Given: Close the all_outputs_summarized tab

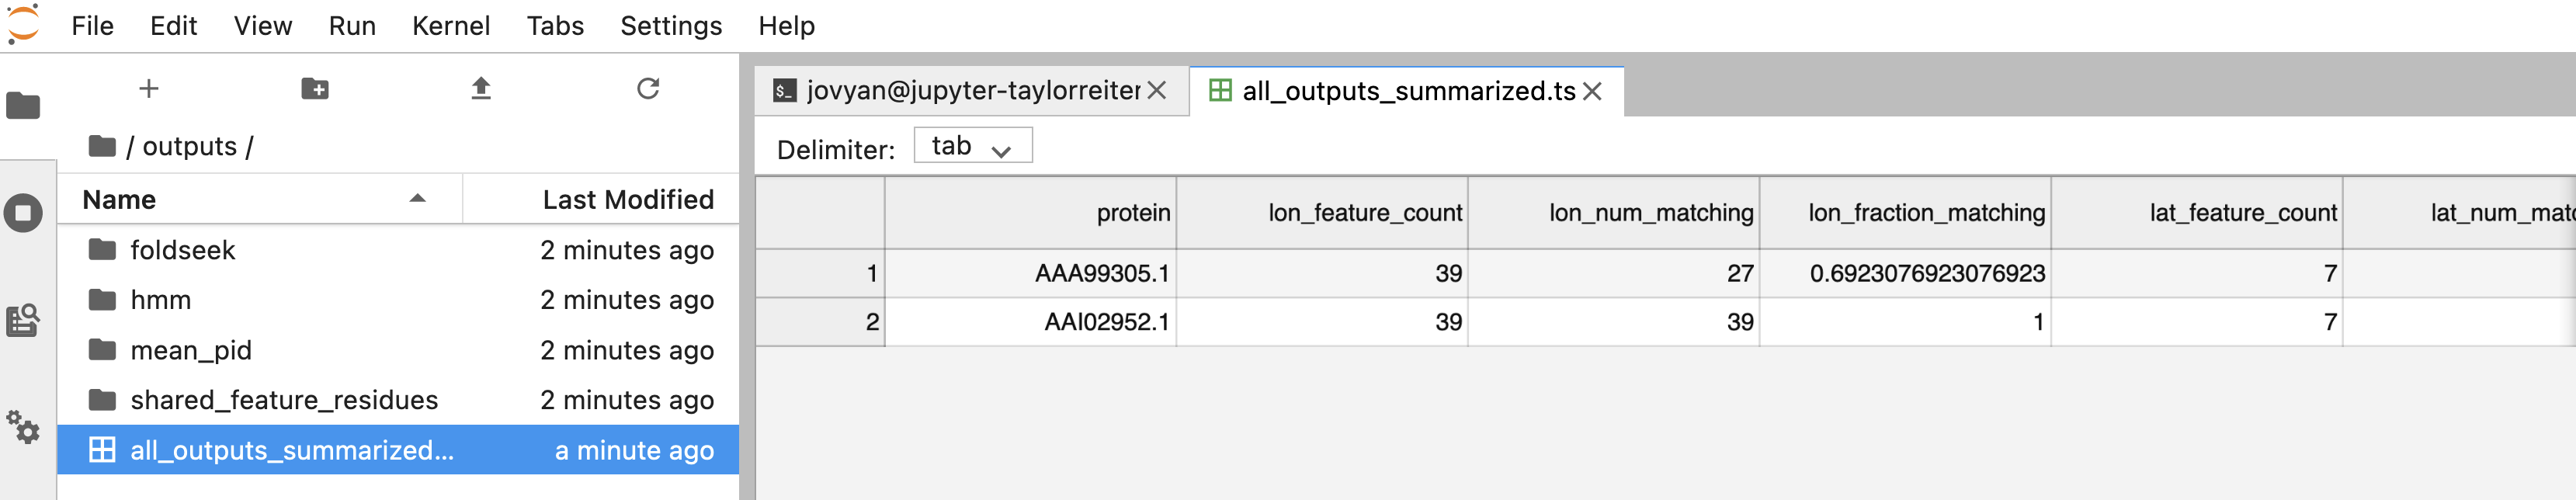Looking at the screenshot, I should (x=1593, y=91).
